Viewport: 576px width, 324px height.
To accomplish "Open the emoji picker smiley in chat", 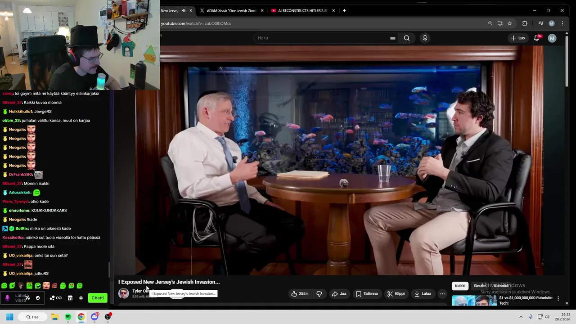I will [38, 298].
